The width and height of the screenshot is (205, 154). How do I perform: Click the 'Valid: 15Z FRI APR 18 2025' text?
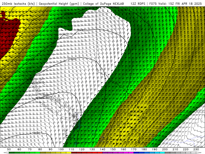180,4
